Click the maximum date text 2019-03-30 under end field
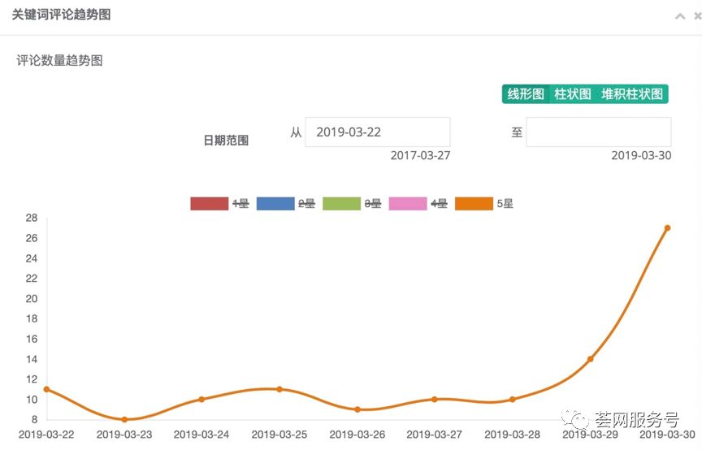This screenshot has width=702, height=450. (x=641, y=155)
